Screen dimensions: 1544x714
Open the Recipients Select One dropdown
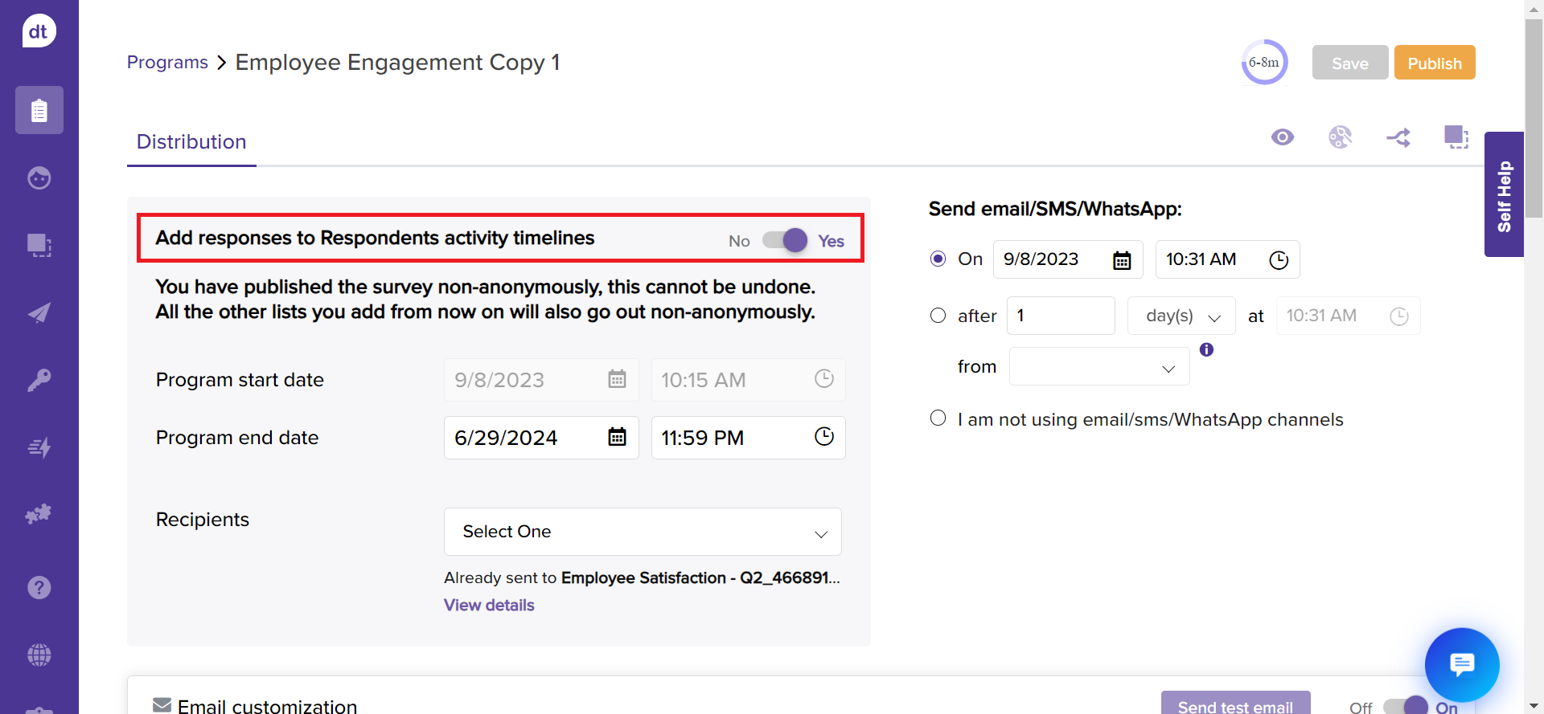click(x=642, y=532)
